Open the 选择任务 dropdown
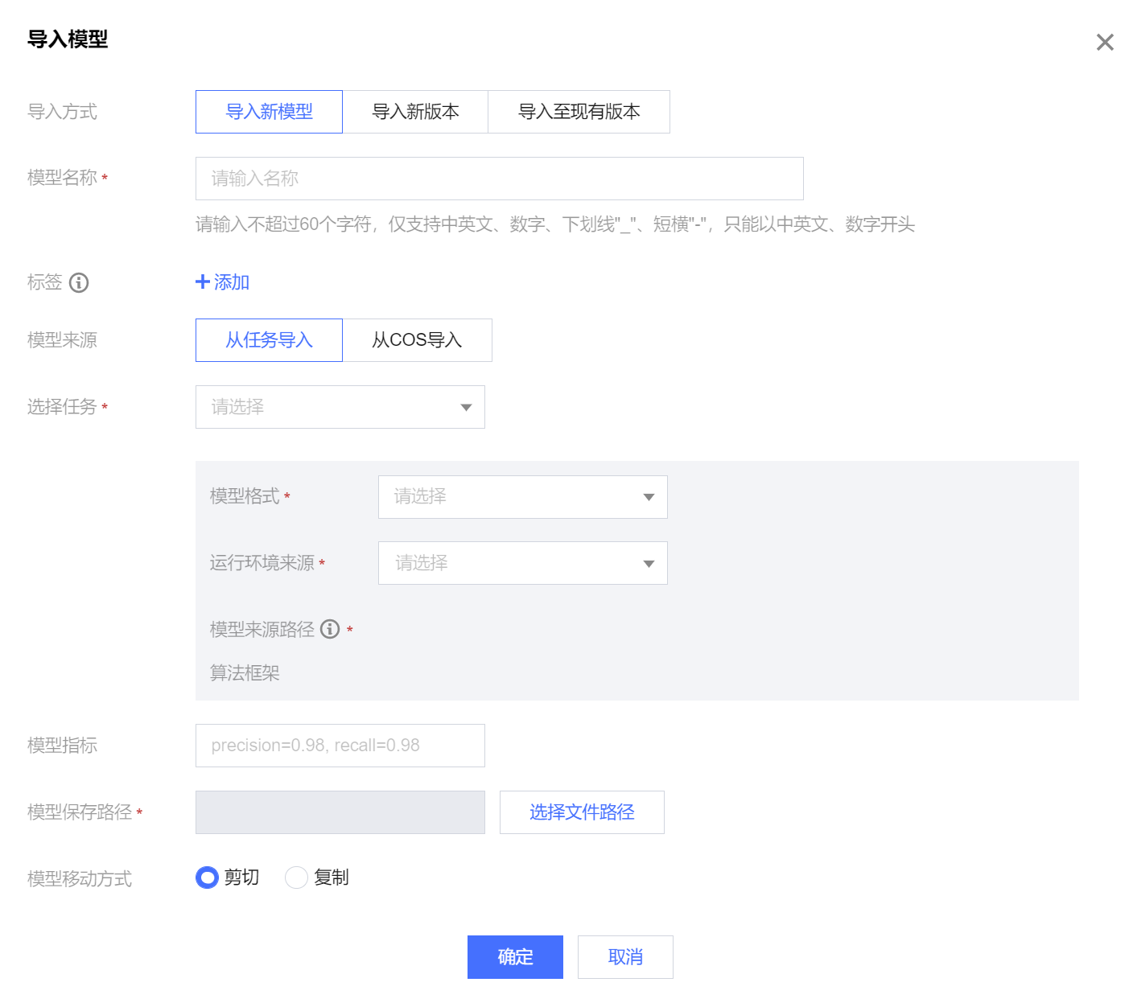Screen dimensions: 1133x1007 coord(340,407)
